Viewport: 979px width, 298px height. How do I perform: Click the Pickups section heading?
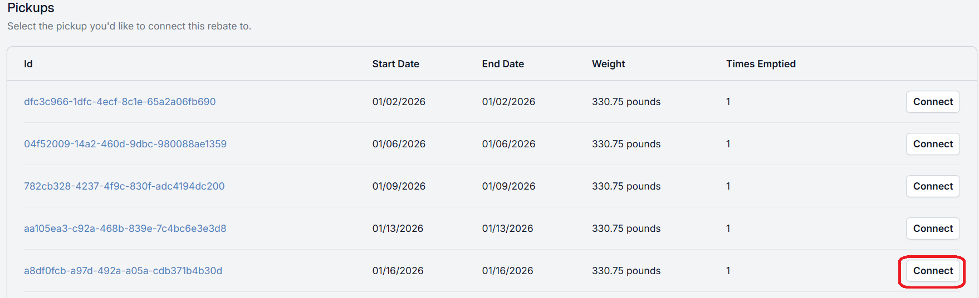[x=31, y=8]
